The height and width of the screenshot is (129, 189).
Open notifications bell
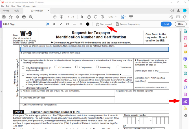tap(178, 11)
